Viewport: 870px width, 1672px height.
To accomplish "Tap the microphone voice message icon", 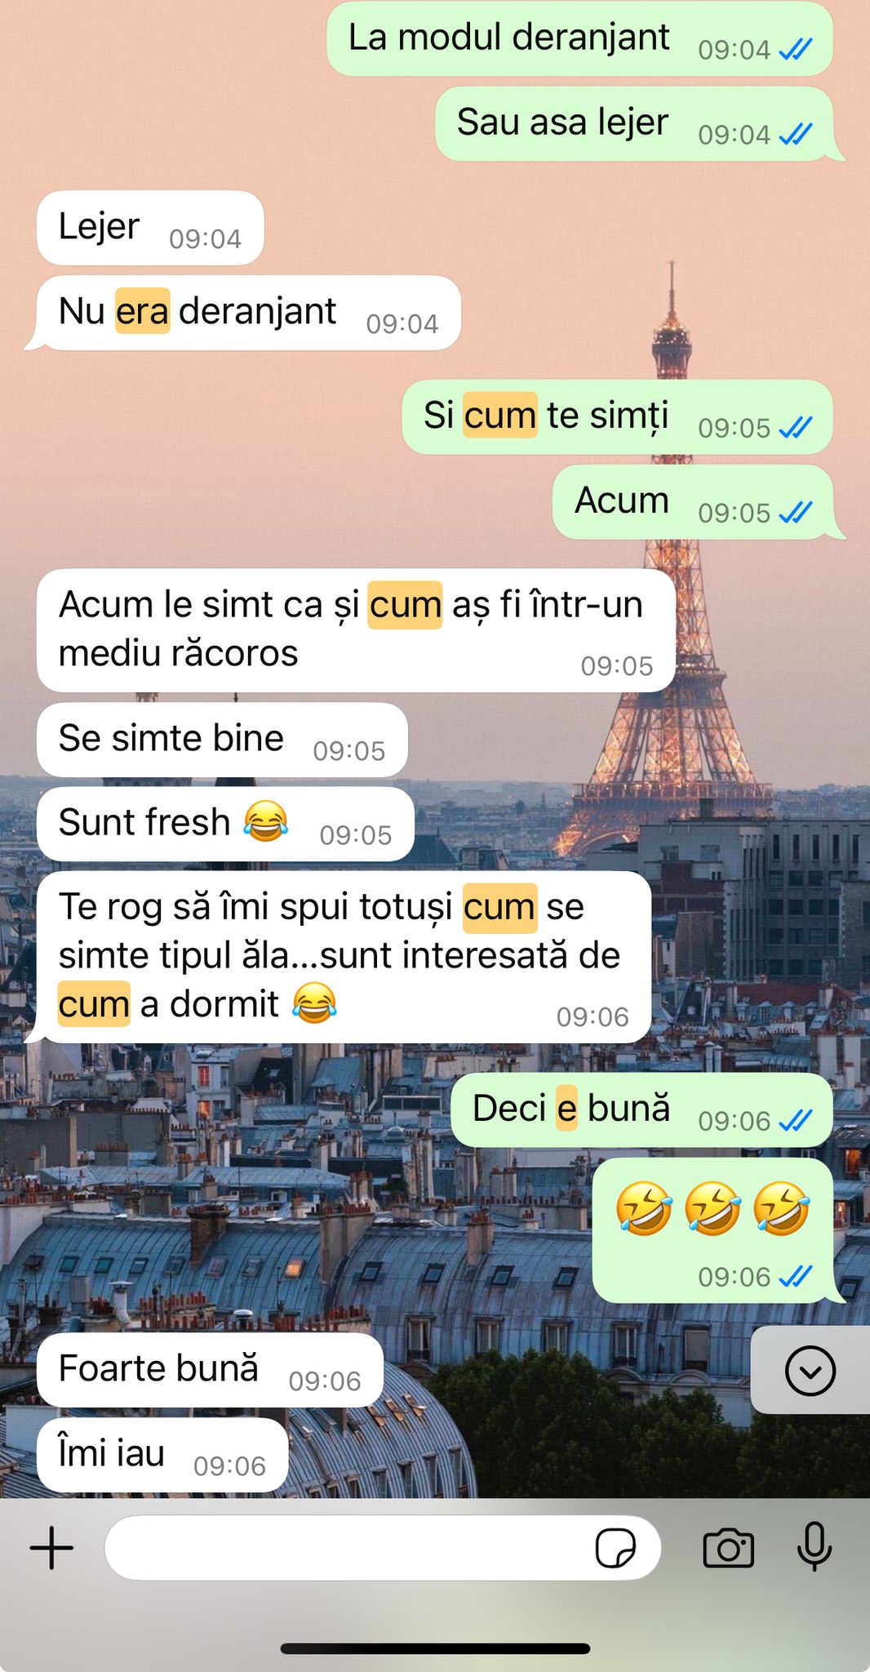I will (814, 1546).
